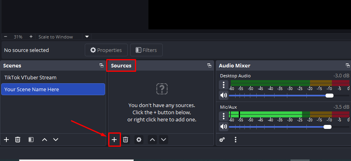Viewport: 351px width, 161px height.
Task: Click the Mic/Aux level meter
Action: click(x=289, y=114)
